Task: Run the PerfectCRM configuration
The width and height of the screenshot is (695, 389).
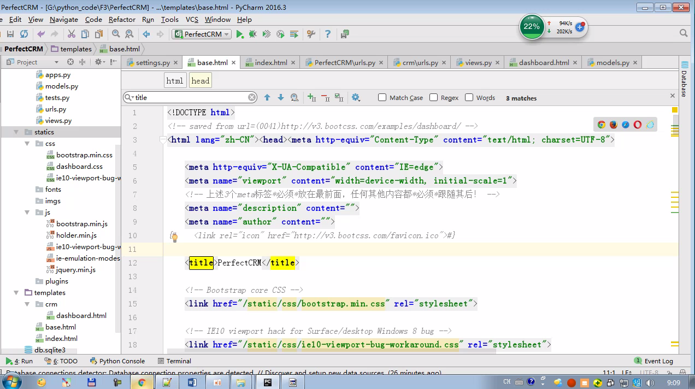Action: [x=239, y=34]
